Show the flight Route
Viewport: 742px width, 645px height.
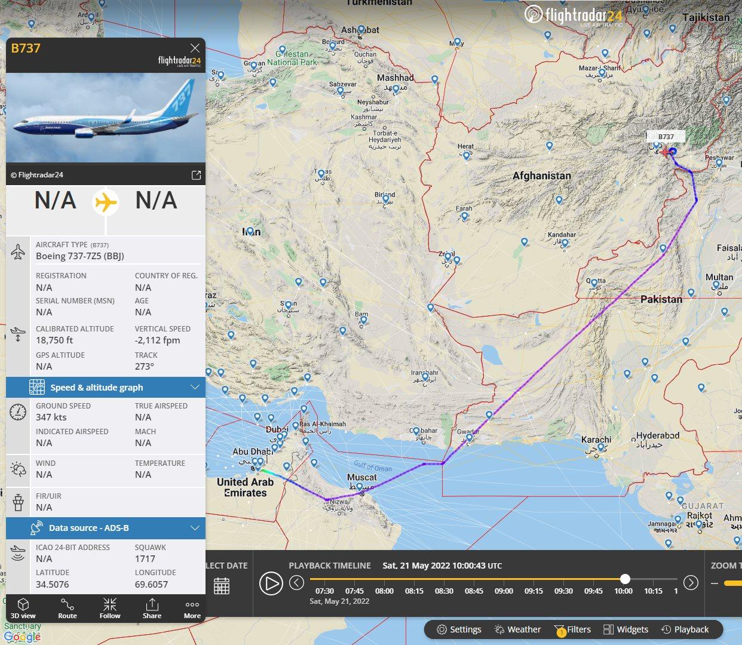(68, 608)
